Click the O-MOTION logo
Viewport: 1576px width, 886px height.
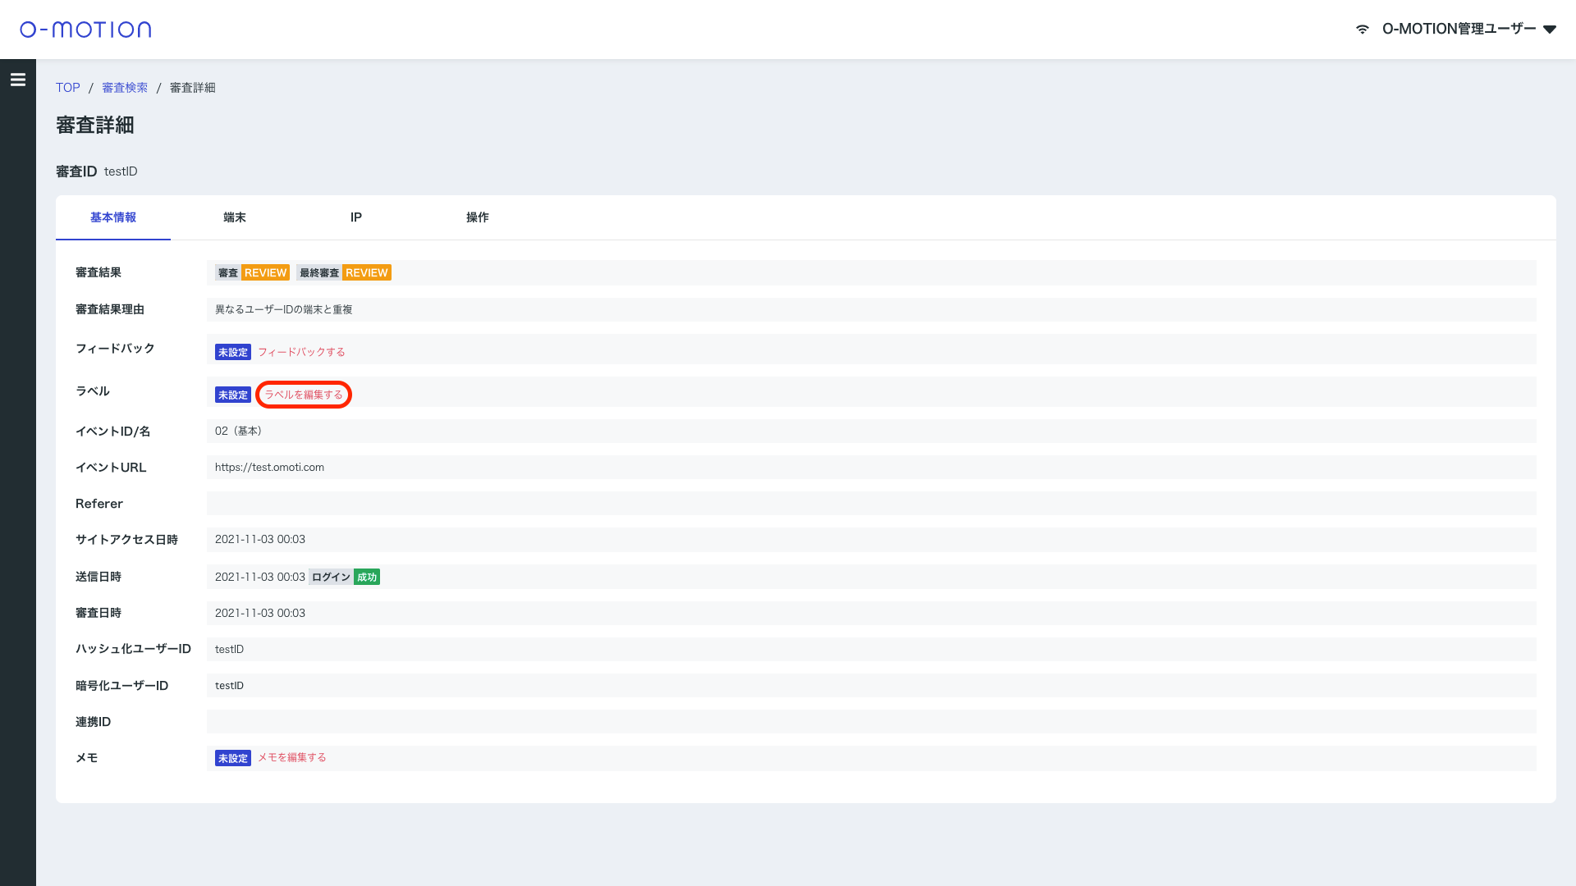click(85, 30)
